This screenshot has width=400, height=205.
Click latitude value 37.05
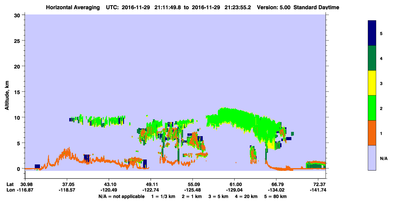(x=67, y=184)
